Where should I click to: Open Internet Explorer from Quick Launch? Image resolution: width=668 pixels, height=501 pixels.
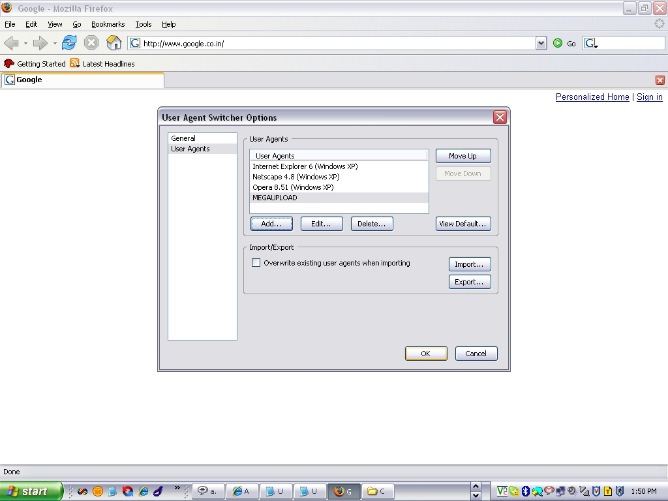(x=144, y=491)
